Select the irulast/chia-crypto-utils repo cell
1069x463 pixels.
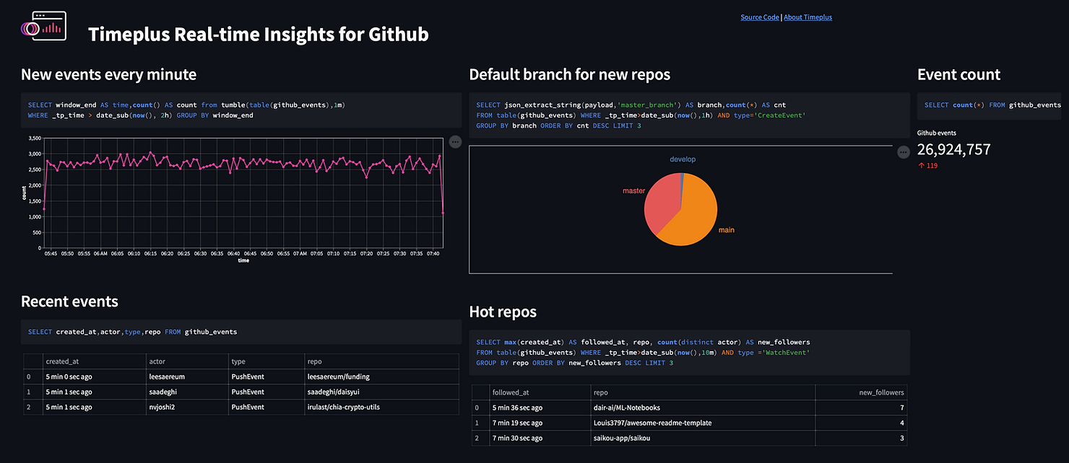(x=381, y=407)
